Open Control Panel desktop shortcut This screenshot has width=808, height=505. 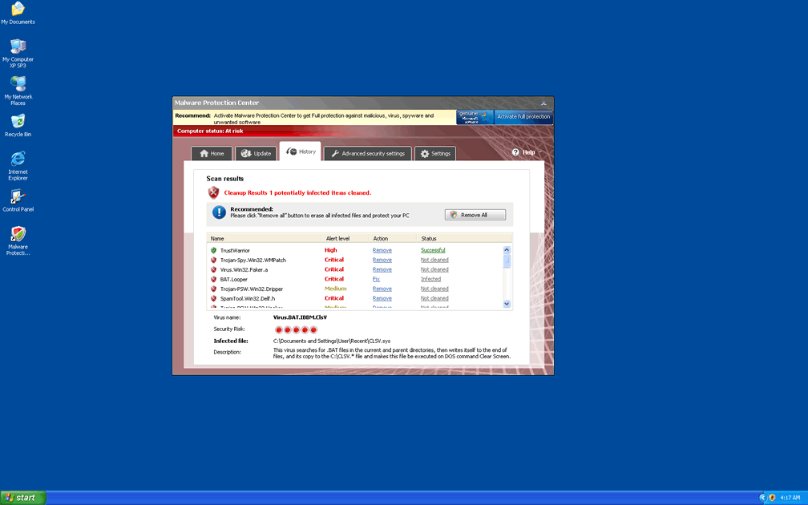coord(18,197)
